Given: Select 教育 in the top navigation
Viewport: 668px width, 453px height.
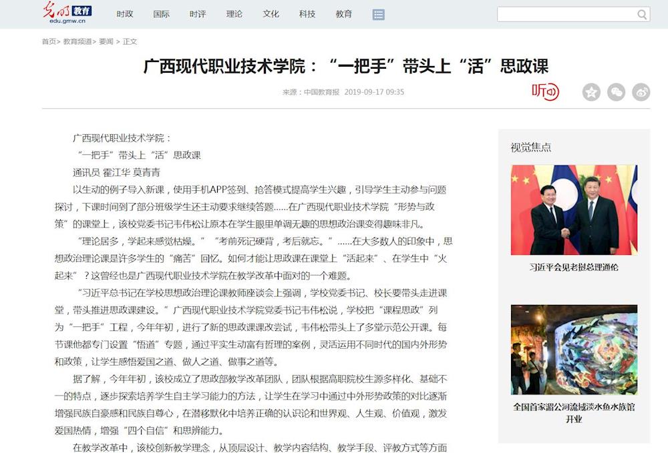Looking at the screenshot, I should pos(344,14).
